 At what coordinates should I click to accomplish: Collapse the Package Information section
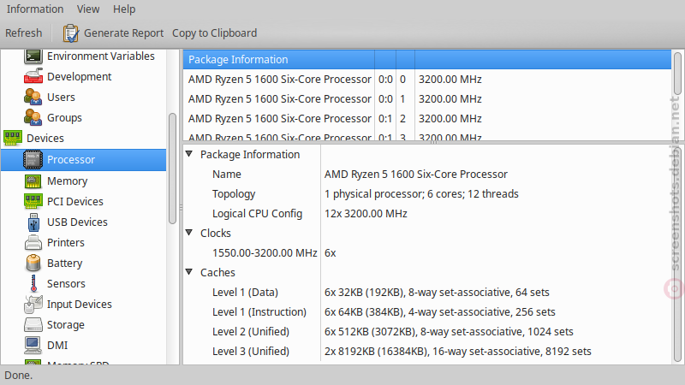[x=189, y=154]
